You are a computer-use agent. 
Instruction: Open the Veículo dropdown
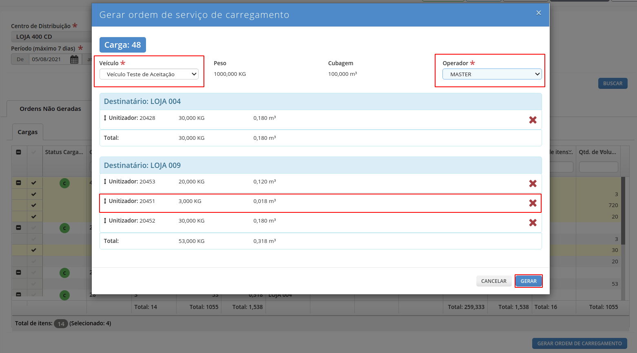tap(149, 74)
